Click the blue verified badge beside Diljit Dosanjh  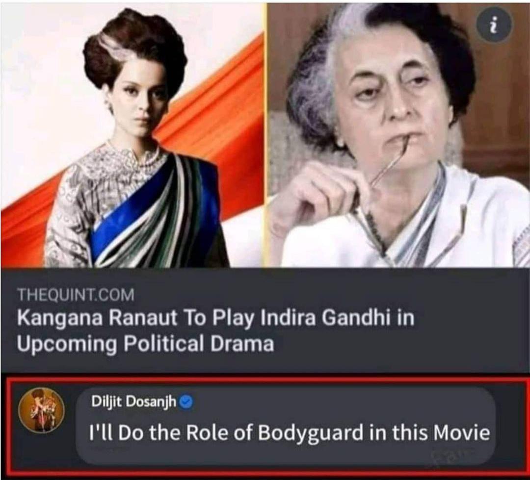(x=186, y=402)
